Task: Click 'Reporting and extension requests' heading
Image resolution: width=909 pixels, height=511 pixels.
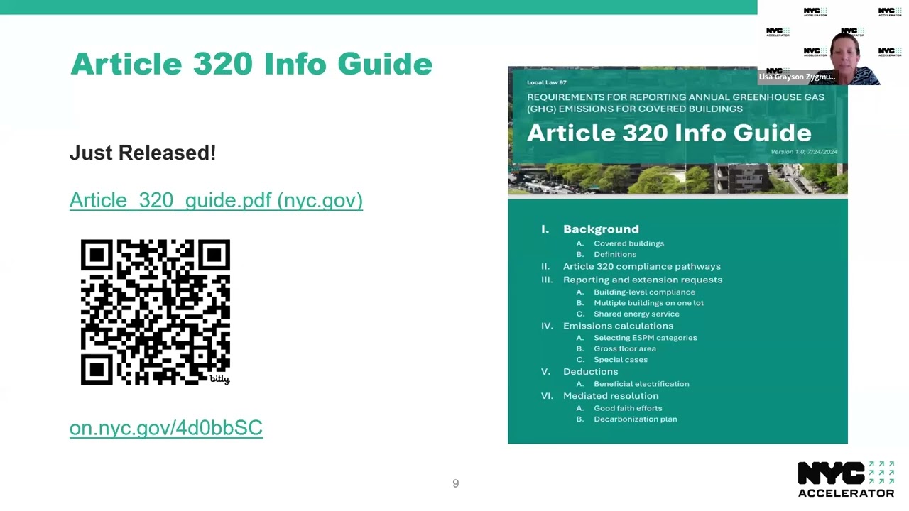Action: point(643,280)
